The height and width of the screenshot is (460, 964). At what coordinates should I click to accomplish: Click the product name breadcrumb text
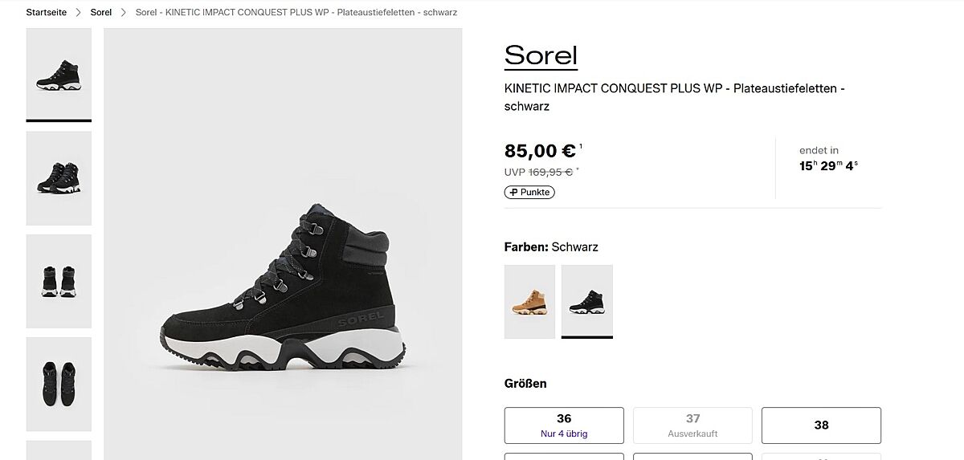[x=296, y=13]
